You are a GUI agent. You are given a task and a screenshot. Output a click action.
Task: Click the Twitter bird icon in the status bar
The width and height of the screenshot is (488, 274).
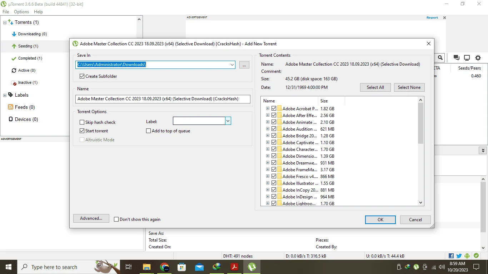click(x=459, y=256)
